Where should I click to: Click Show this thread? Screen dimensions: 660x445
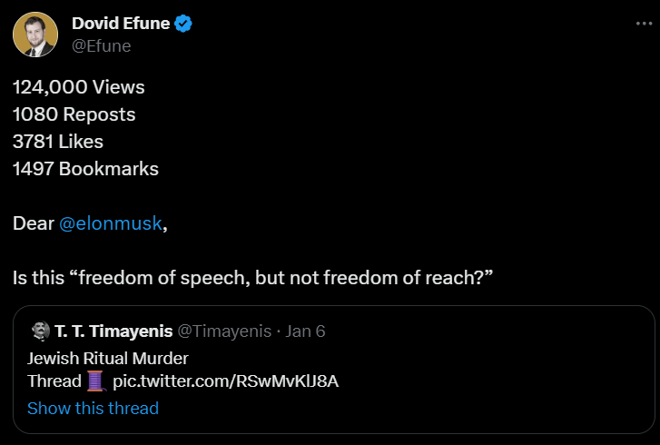coord(93,408)
